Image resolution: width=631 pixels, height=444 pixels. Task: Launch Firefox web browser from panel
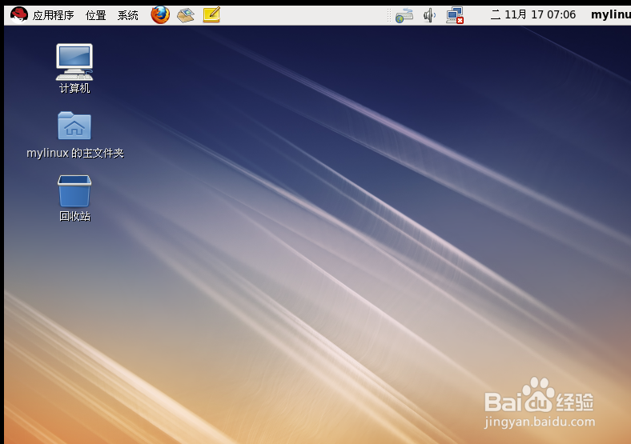pos(160,15)
